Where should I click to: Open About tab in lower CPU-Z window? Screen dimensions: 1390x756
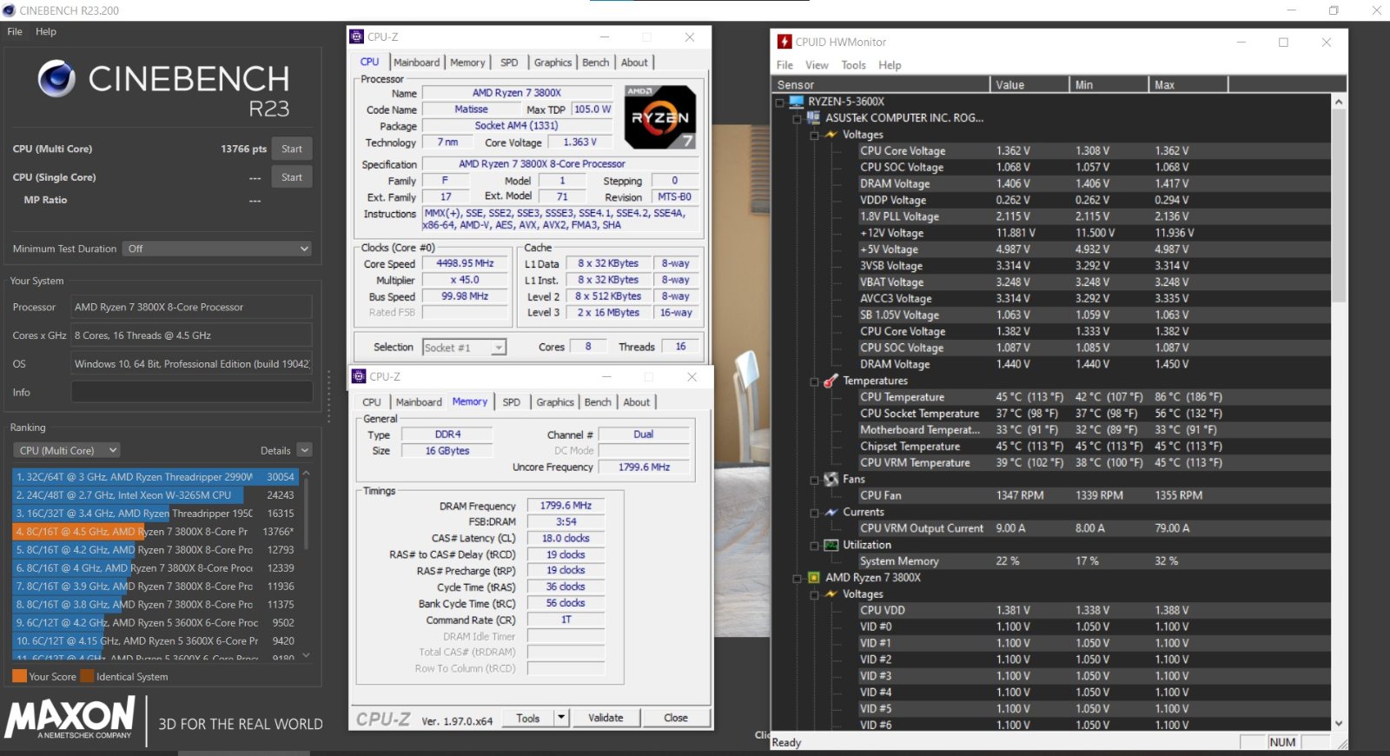(x=637, y=402)
